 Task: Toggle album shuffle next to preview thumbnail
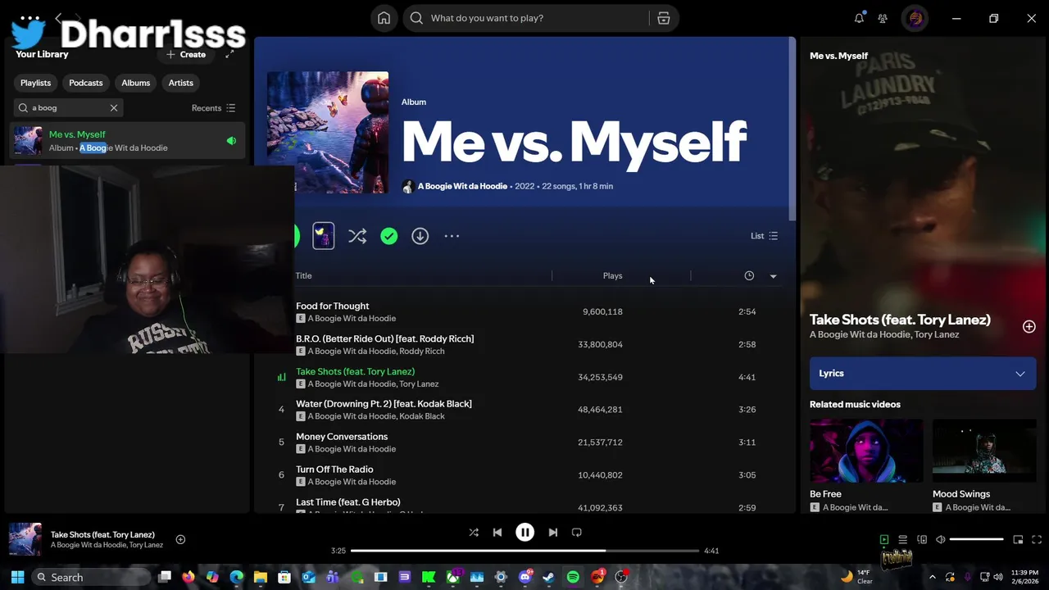357,236
